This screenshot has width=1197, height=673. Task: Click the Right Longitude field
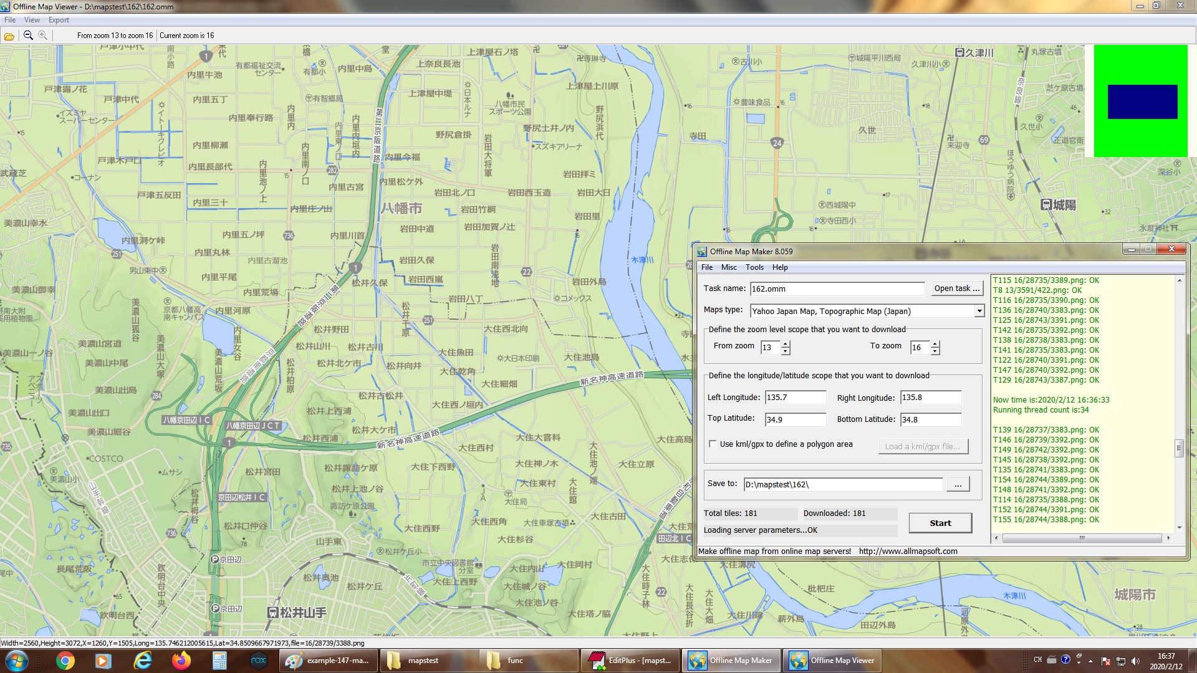[931, 398]
